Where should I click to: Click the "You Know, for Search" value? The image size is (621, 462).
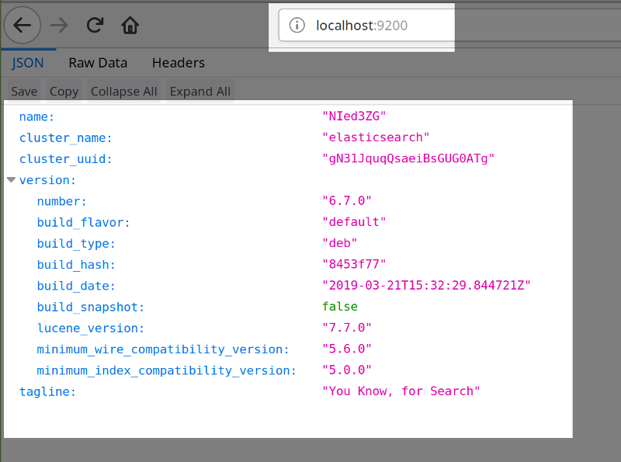[401, 391]
